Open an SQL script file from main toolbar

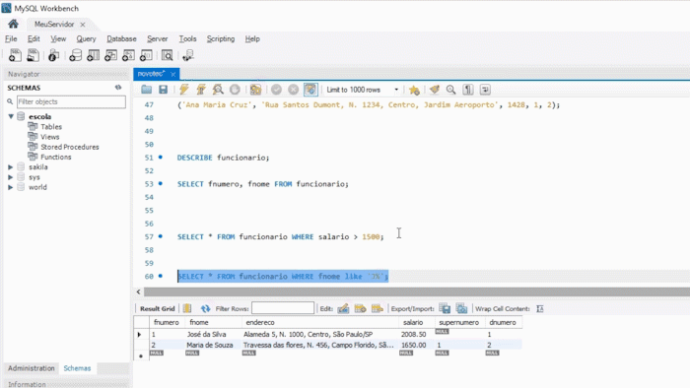pyautogui.click(x=33, y=55)
